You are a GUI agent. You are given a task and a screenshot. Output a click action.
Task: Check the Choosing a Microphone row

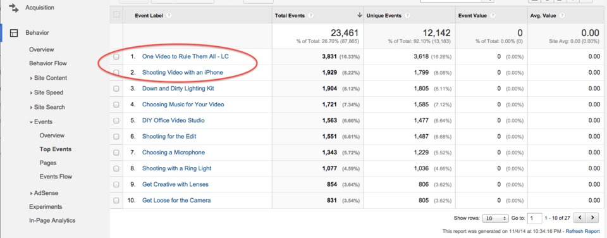pos(116,153)
